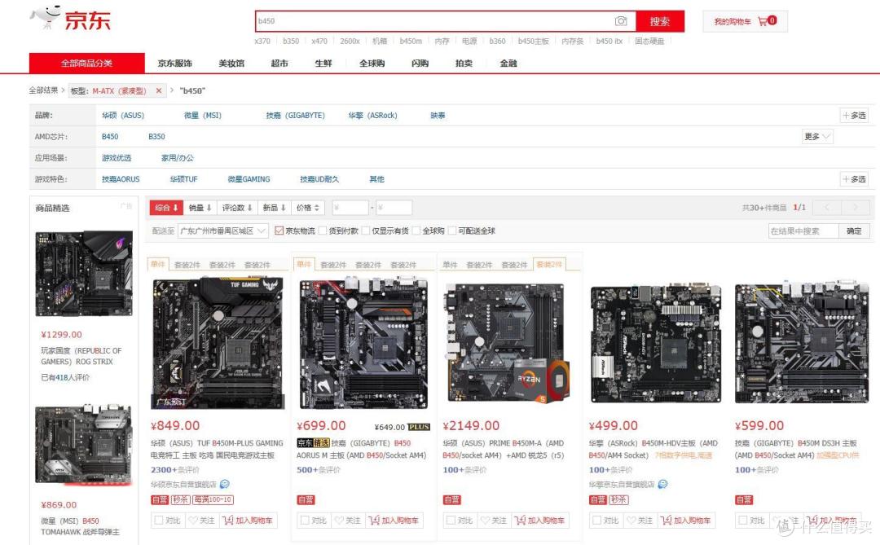Image resolution: width=880 pixels, height=545 pixels.
Task: Click 多选 in the brand row
Action: point(854,115)
